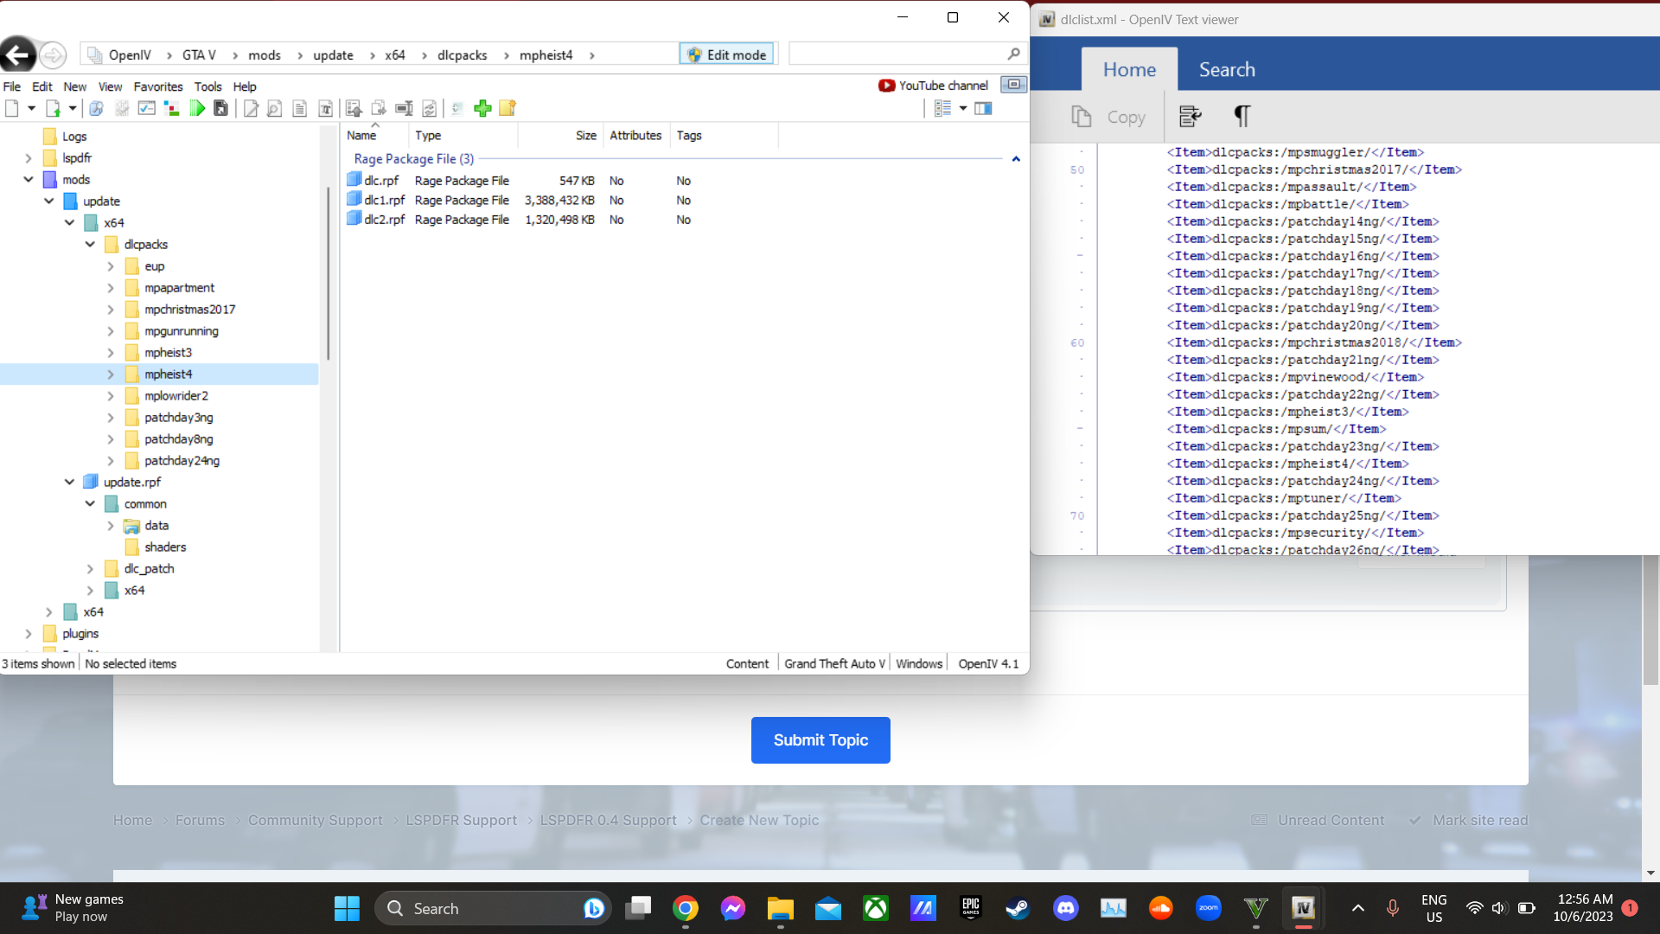Click the Submit Topic button

pyautogui.click(x=820, y=740)
